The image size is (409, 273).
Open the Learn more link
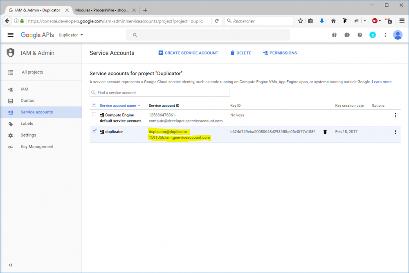381,82
